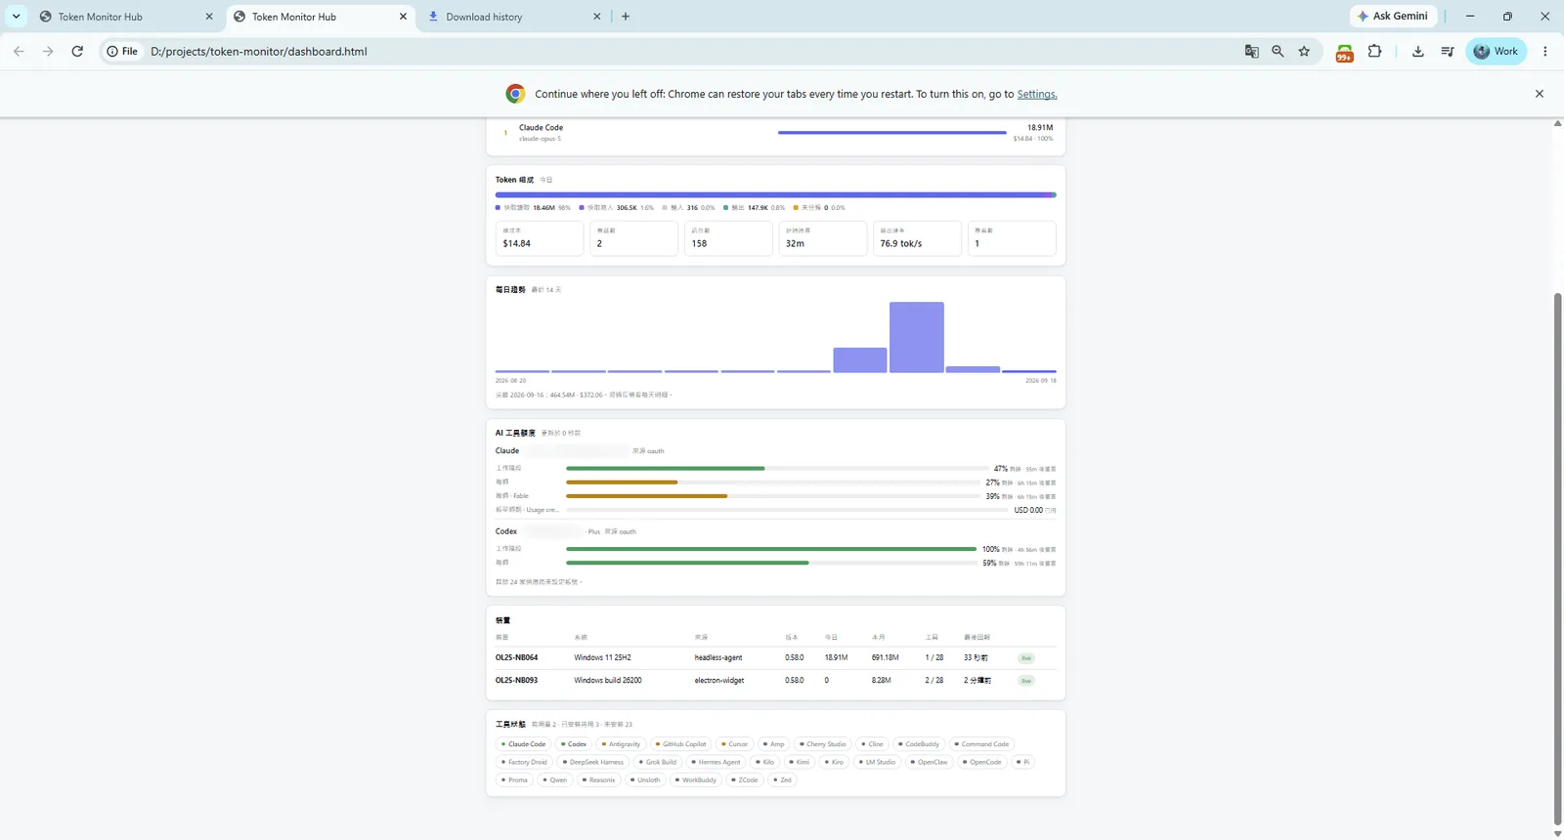Viewport: 1564px width, 840px height.
Task: Select the OL25-NB093 device name
Action: tap(516, 680)
